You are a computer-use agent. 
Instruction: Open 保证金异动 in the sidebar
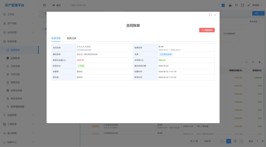click(x=19, y=99)
